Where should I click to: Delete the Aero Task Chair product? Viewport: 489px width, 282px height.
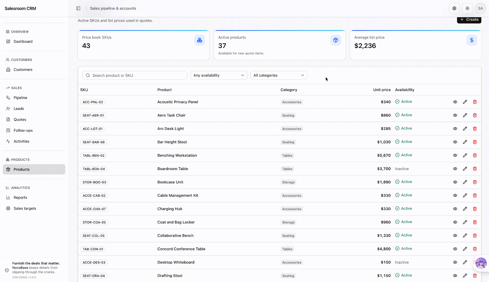475,115
